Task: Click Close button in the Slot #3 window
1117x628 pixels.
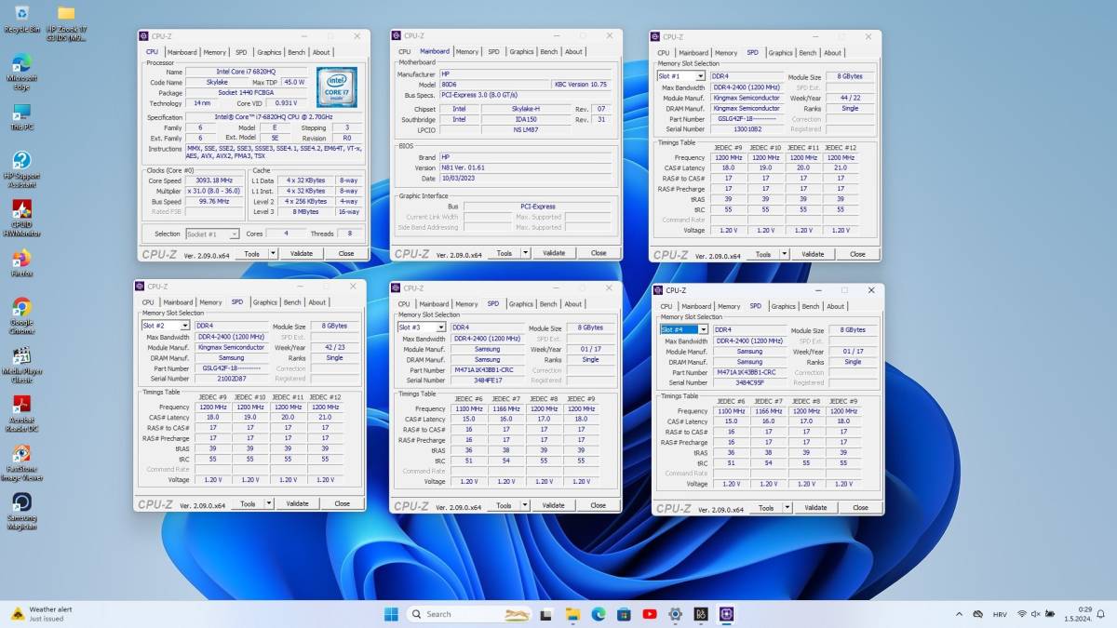Action: [599, 505]
